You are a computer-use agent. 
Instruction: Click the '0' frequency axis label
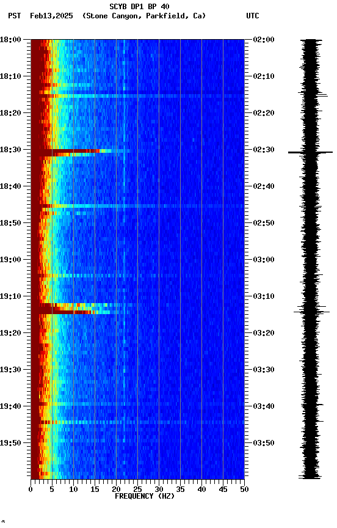[31, 490]
